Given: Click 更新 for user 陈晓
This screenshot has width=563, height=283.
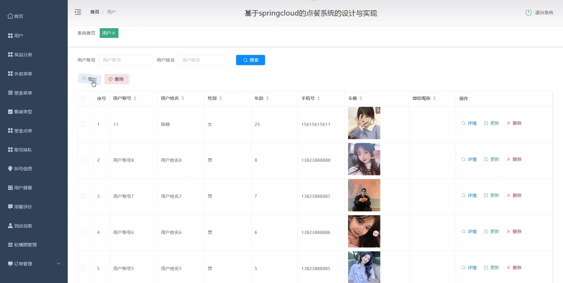Looking at the screenshot, I should (491, 123).
